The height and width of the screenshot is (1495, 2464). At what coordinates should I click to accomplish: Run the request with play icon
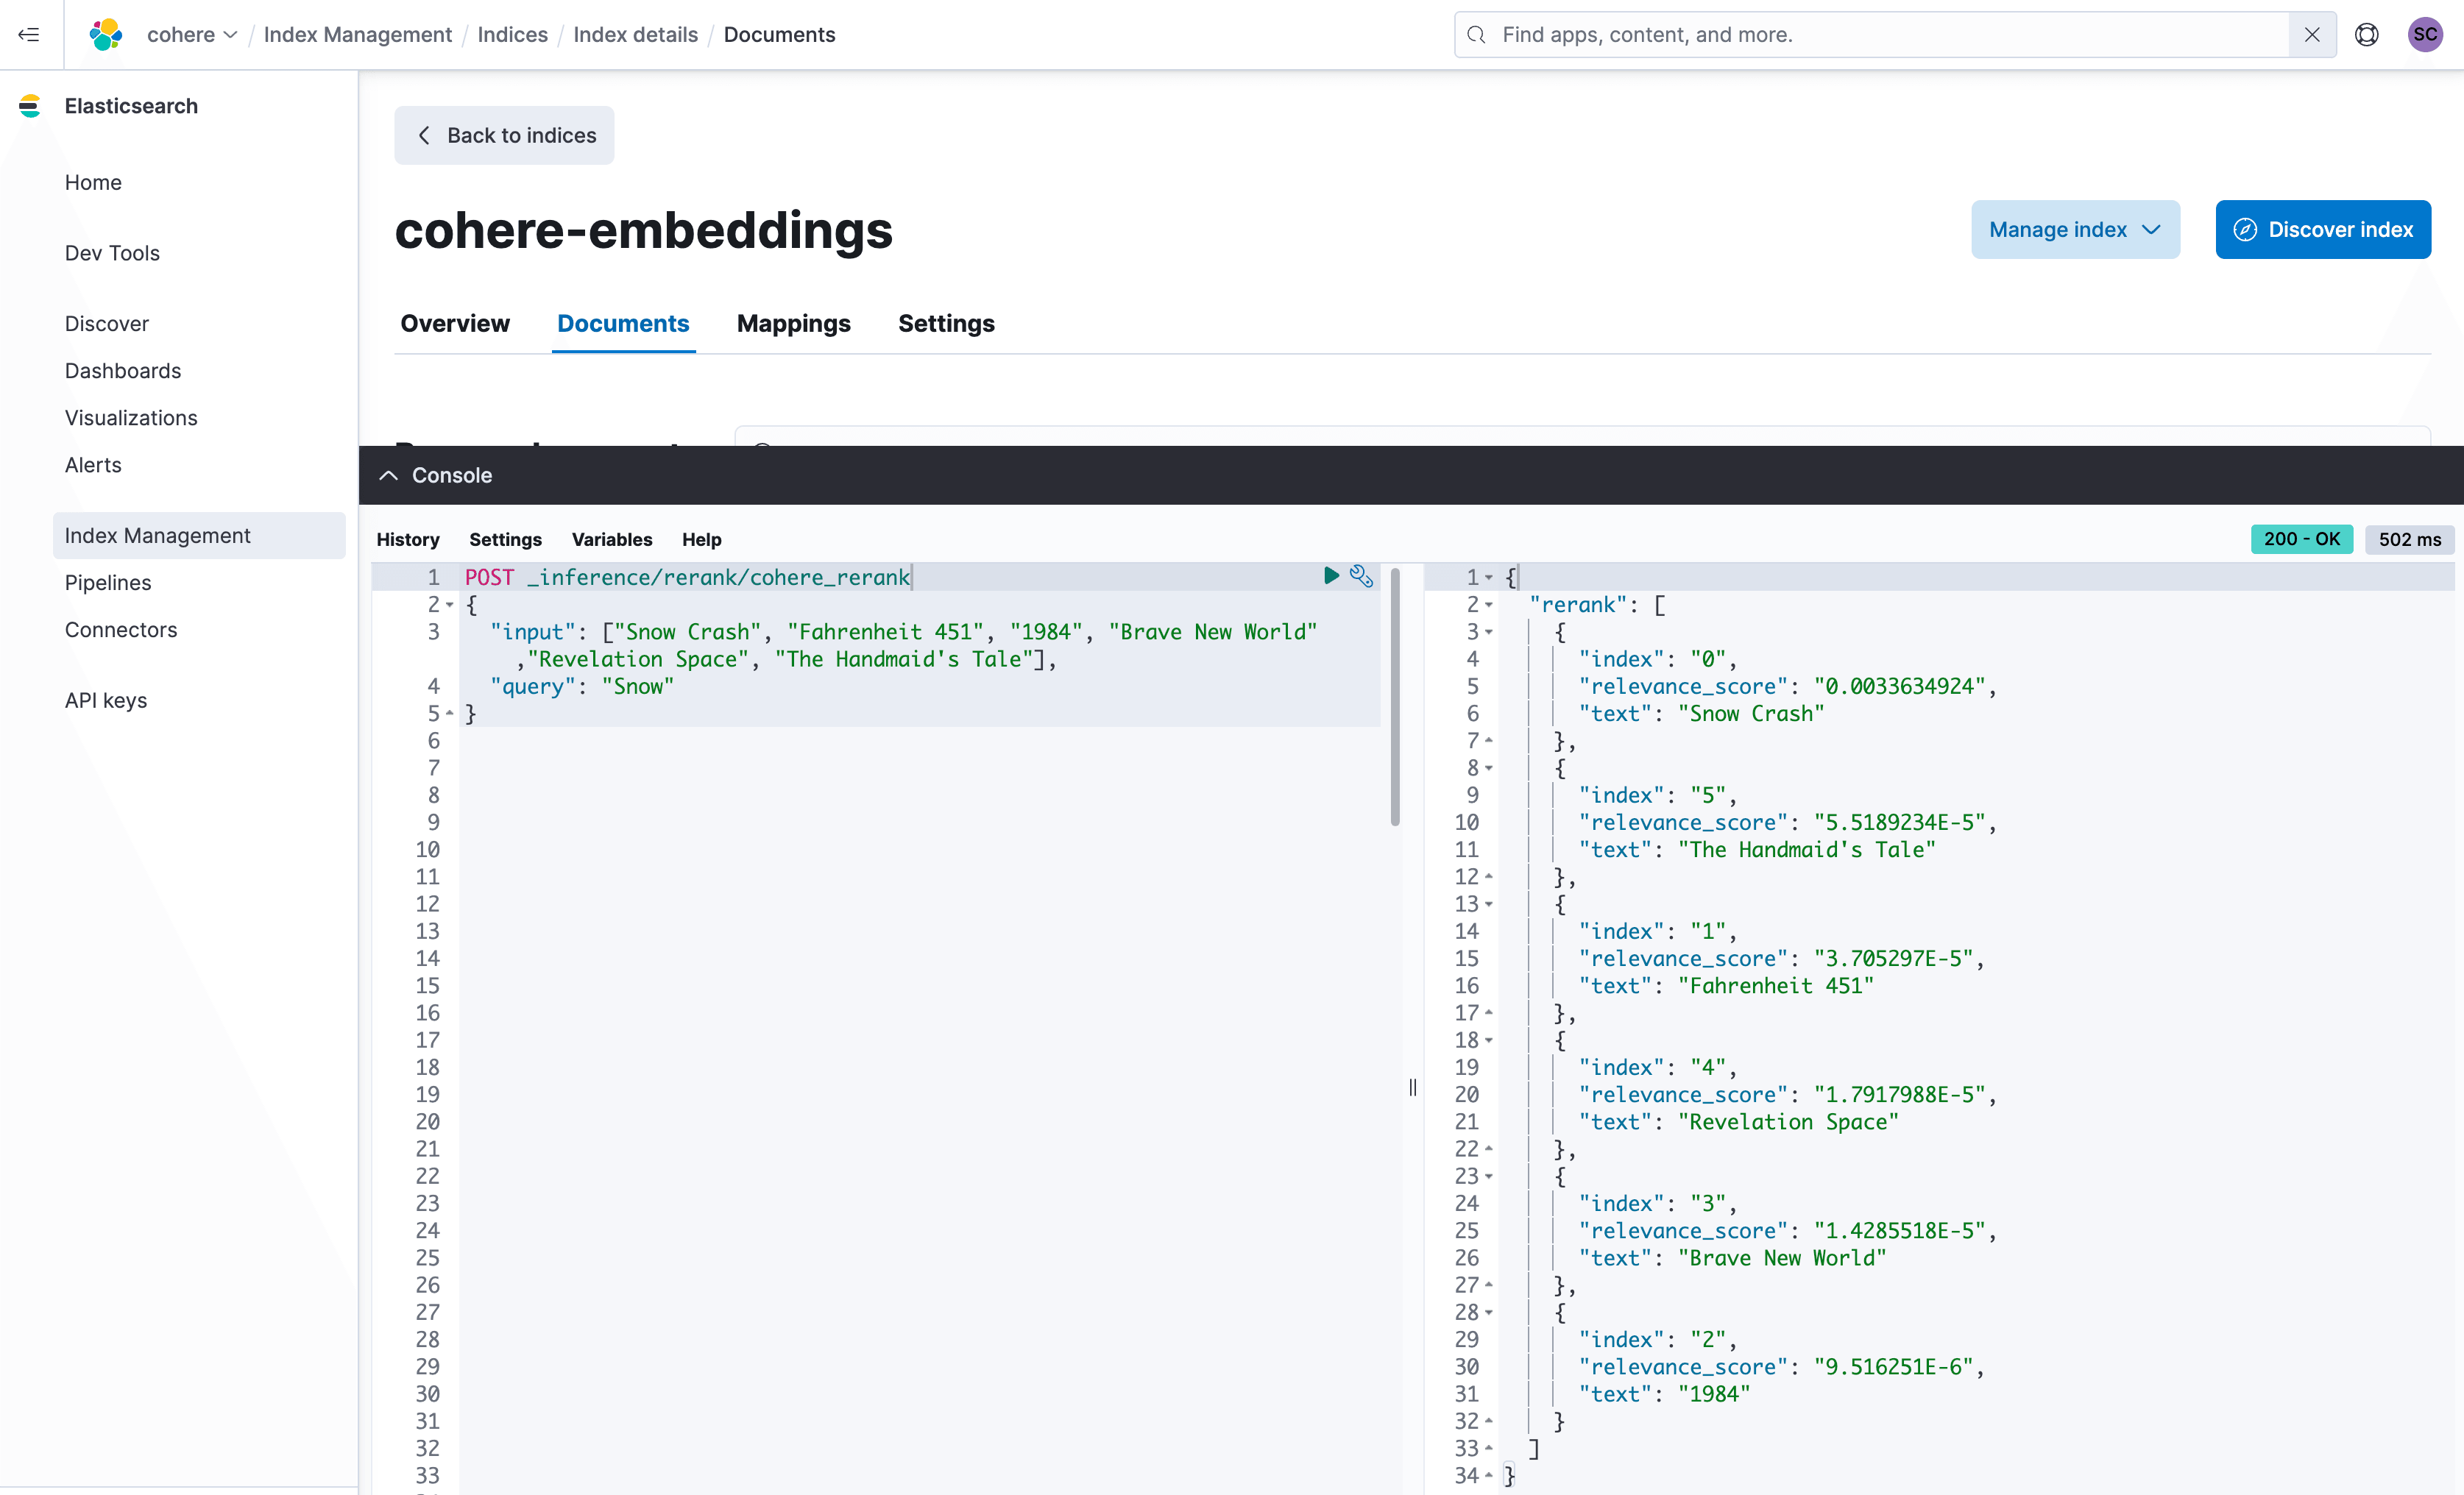(x=1331, y=576)
